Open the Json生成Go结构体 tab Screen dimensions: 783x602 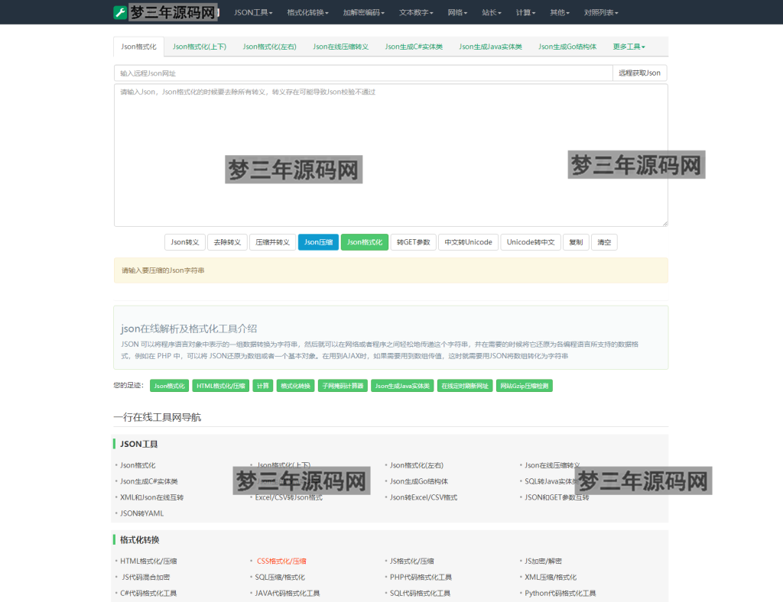[x=567, y=47]
